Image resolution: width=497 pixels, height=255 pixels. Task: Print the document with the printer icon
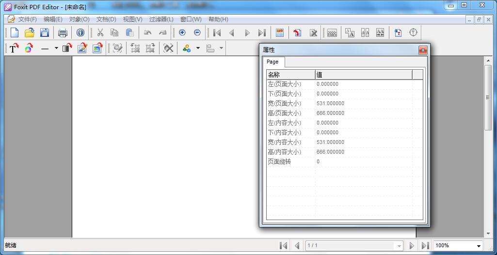click(x=63, y=32)
